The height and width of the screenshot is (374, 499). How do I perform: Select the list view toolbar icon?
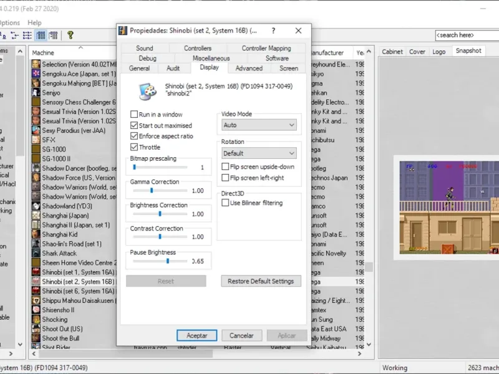point(27,35)
